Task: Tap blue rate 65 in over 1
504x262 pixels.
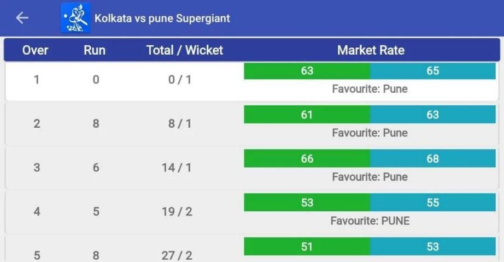Action: click(432, 71)
